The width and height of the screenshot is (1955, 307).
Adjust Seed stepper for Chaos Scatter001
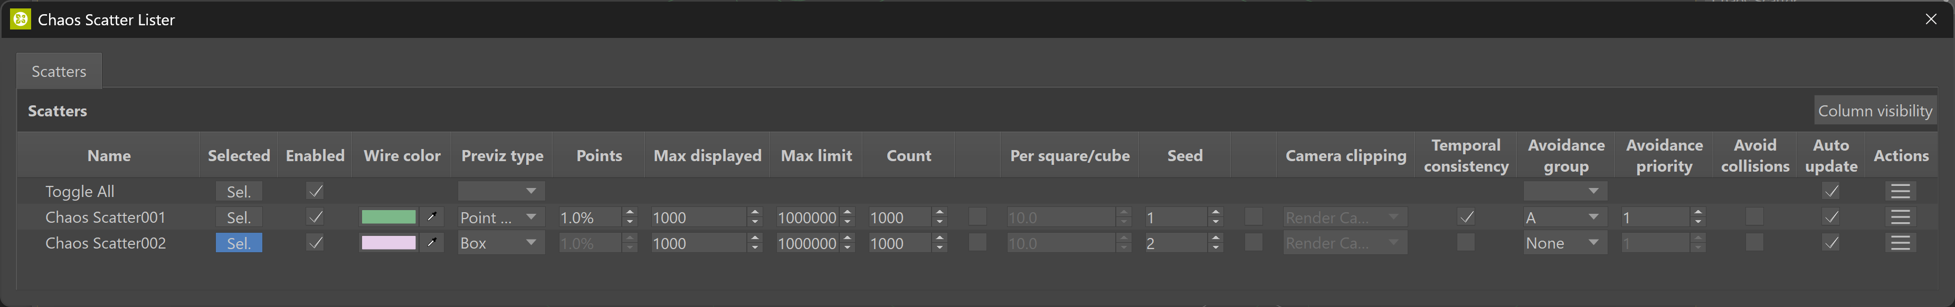click(1216, 217)
